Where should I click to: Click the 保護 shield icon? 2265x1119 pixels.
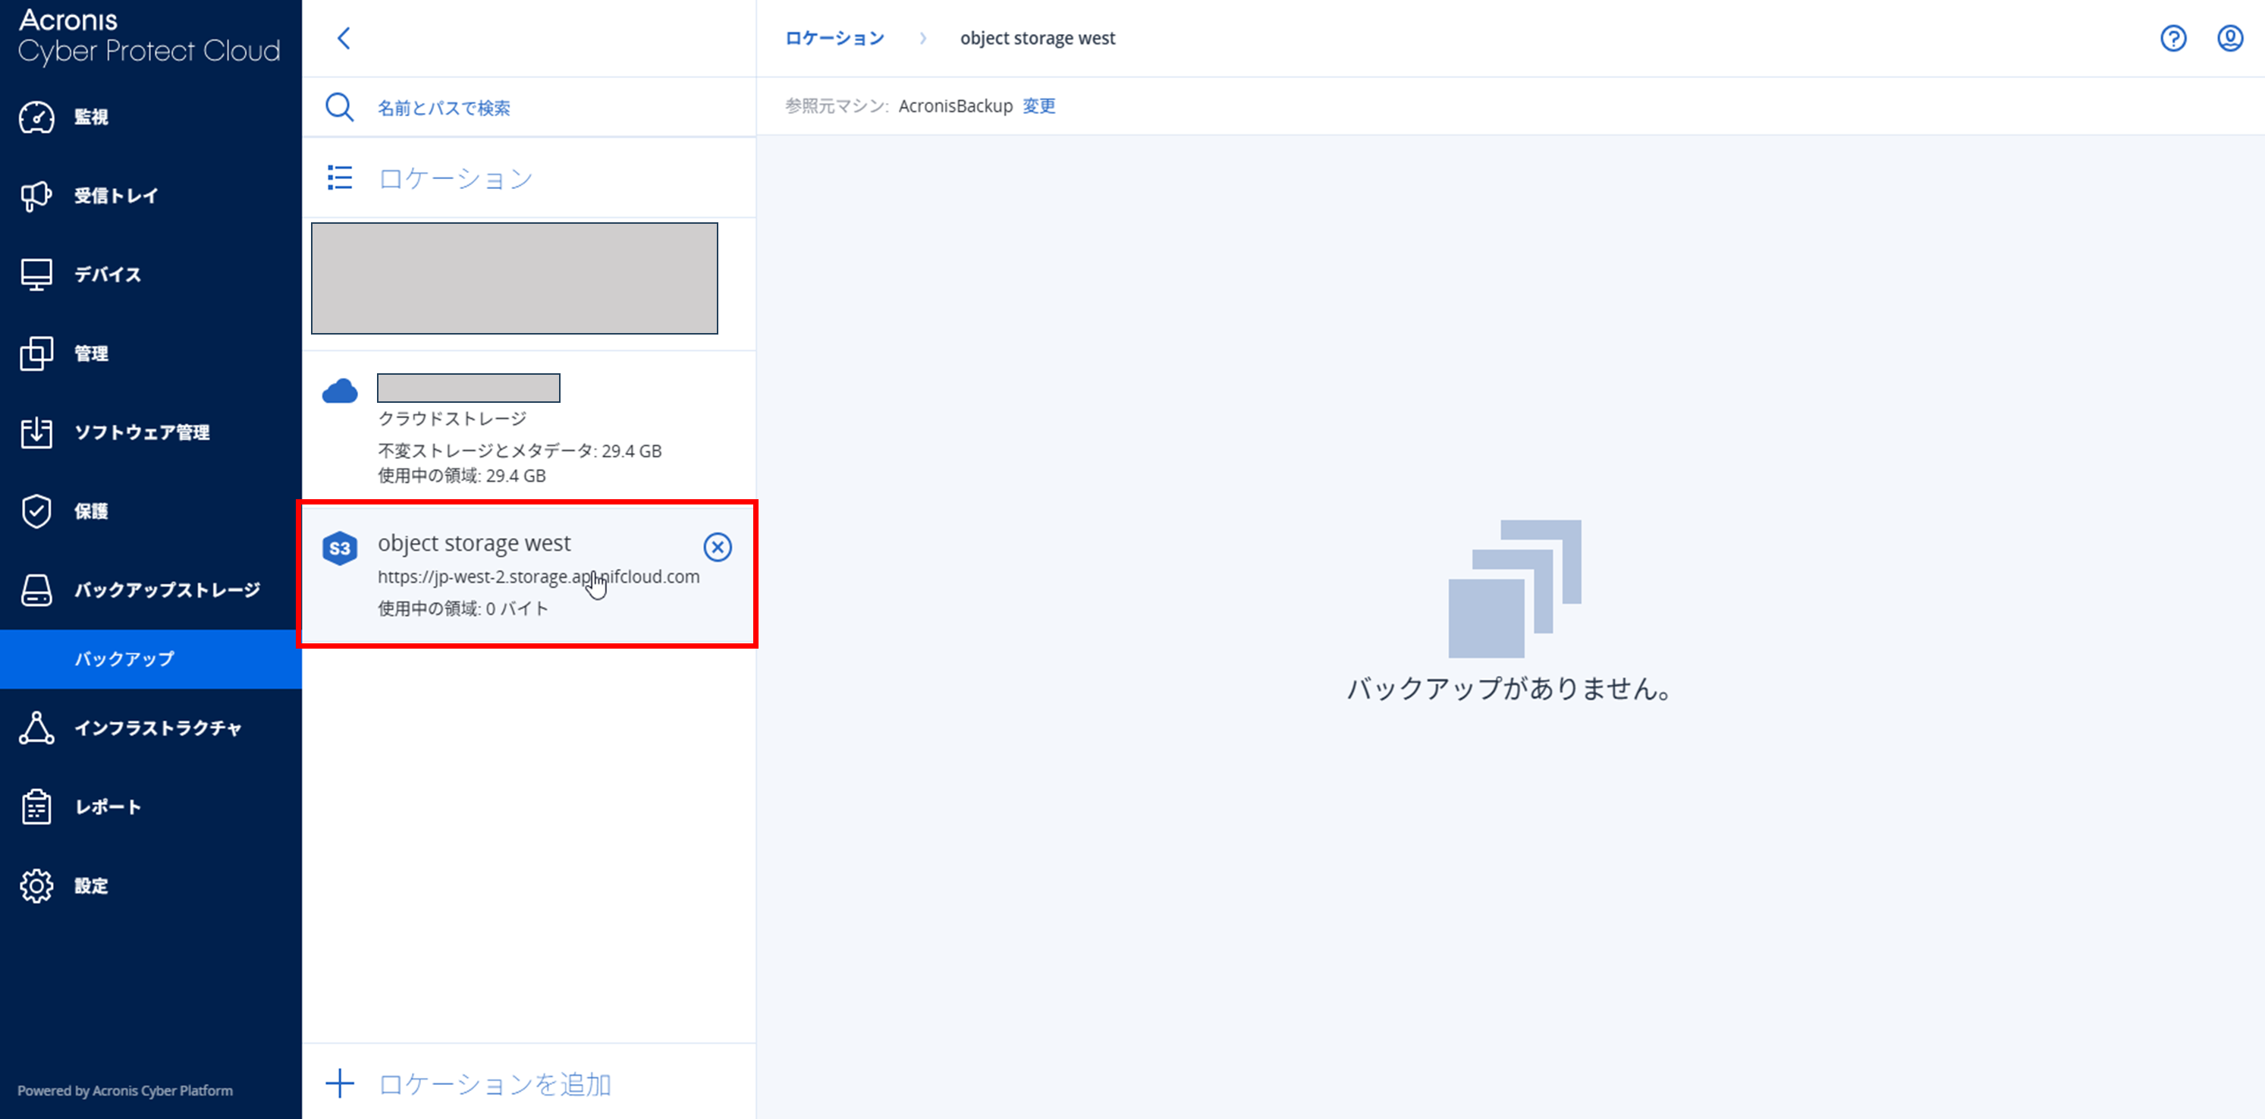(x=36, y=511)
